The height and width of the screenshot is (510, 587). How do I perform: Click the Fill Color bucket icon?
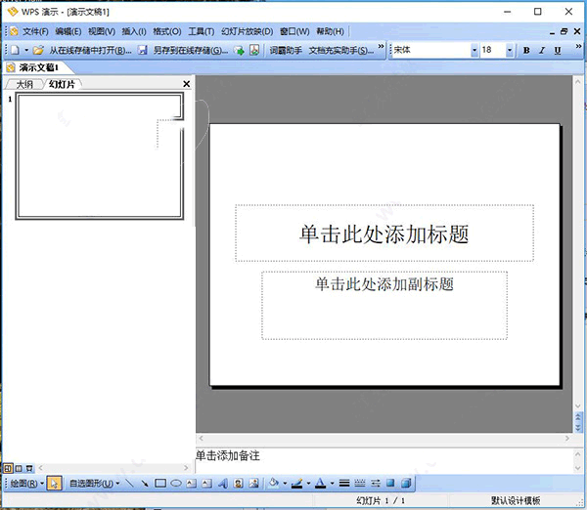coord(274,483)
